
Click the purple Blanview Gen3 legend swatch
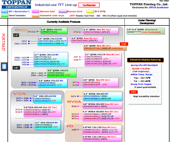point(63,11)
